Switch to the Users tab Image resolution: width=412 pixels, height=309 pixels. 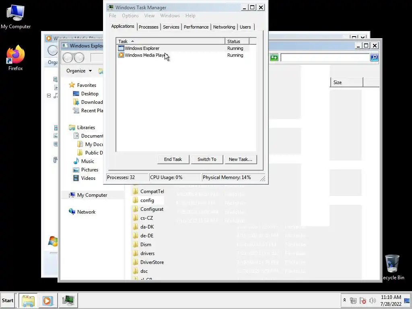[245, 27]
